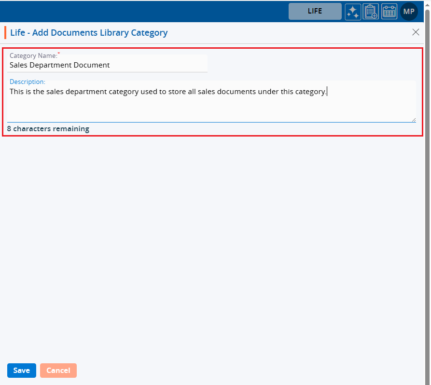
Task: Open the MP user profile avatar
Action: coord(409,12)
